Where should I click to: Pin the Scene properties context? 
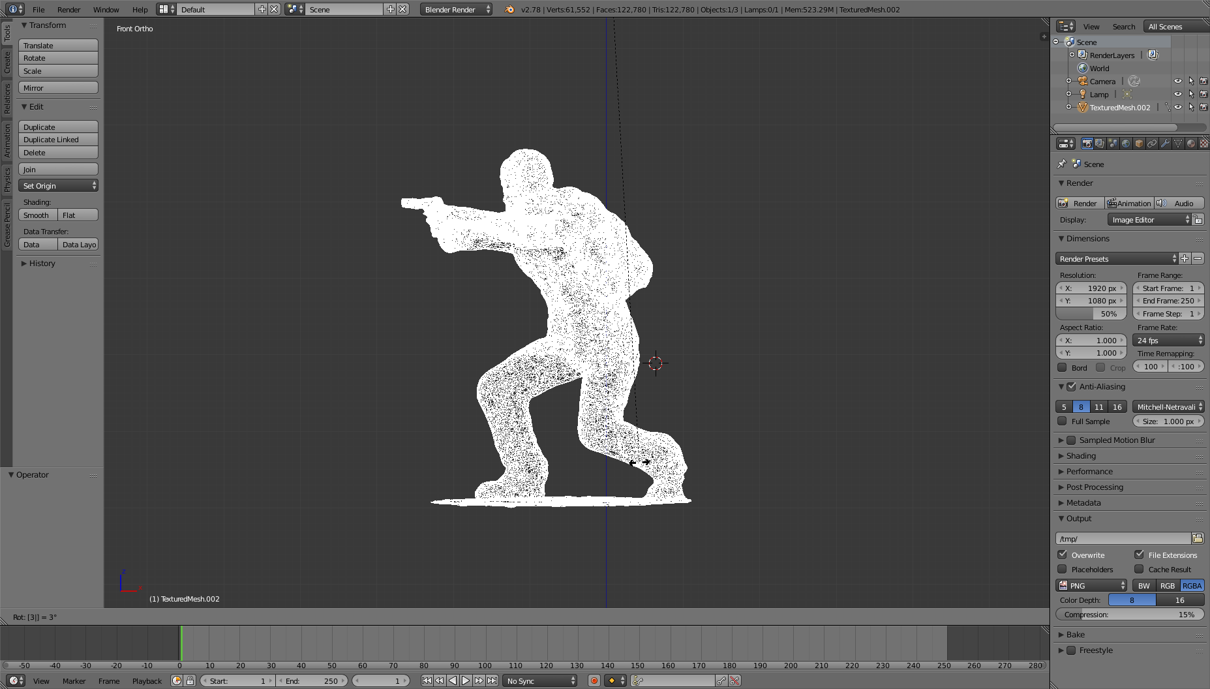tap(1062, 164)
